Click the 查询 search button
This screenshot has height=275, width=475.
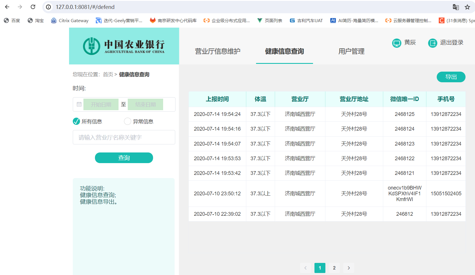click(124, 158)
